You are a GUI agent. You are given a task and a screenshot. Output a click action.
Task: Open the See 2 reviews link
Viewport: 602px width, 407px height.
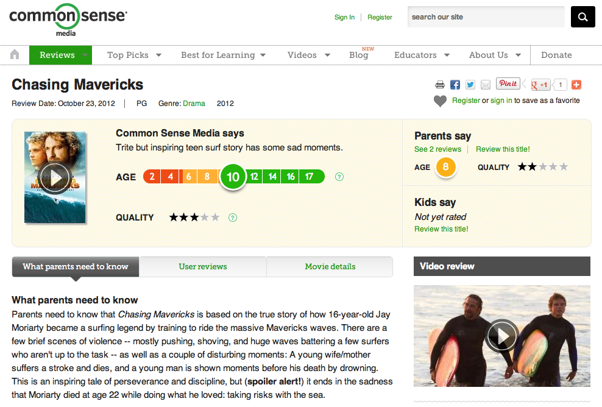pos(437,149)
